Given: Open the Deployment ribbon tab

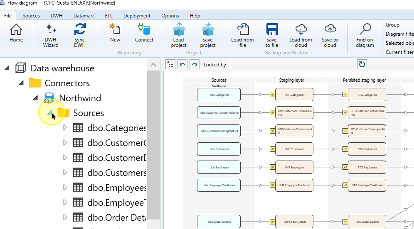Looking at the screenshot, I should 137,15.
